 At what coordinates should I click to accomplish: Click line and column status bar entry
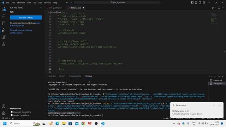tap(168, 119)
